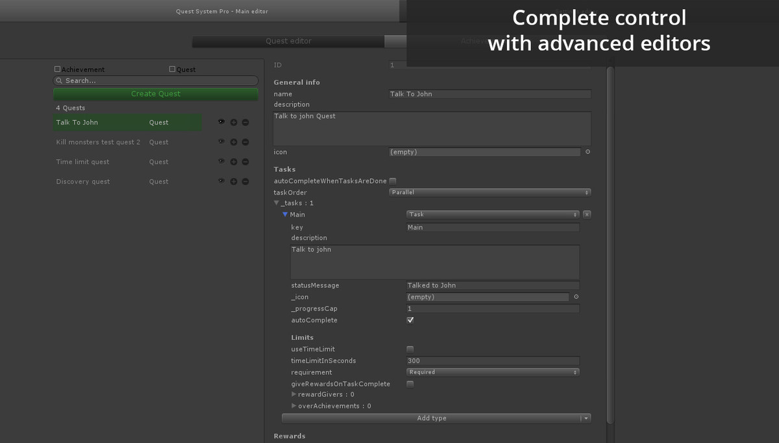Enable the Achievement filter checkbox
Screen dimensions: 779x443
[58, 69]
